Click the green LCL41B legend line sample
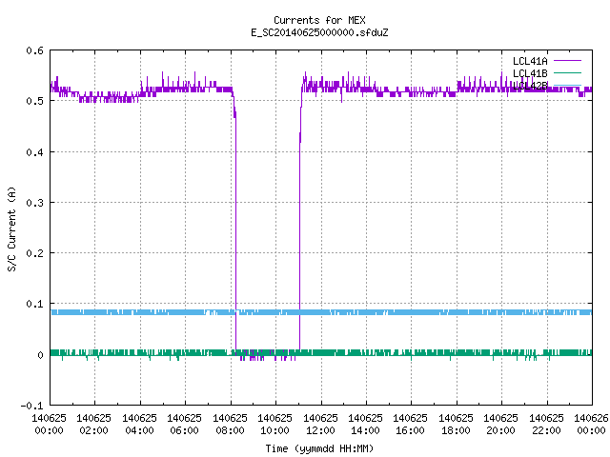Viewport: 610px width, 457px height. (567, 72)
